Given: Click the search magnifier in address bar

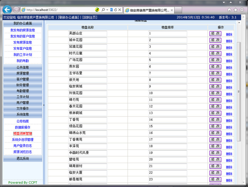Looking at the screenshot, I should click(x=103, y=10).
